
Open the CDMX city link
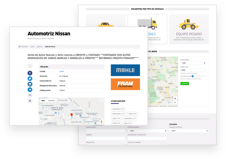[62, 71]
